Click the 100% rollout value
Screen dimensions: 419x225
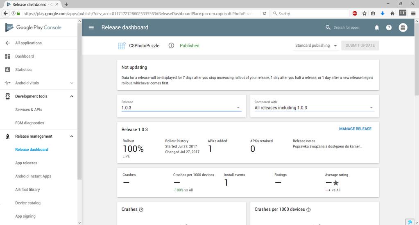(x=133, y=149)
